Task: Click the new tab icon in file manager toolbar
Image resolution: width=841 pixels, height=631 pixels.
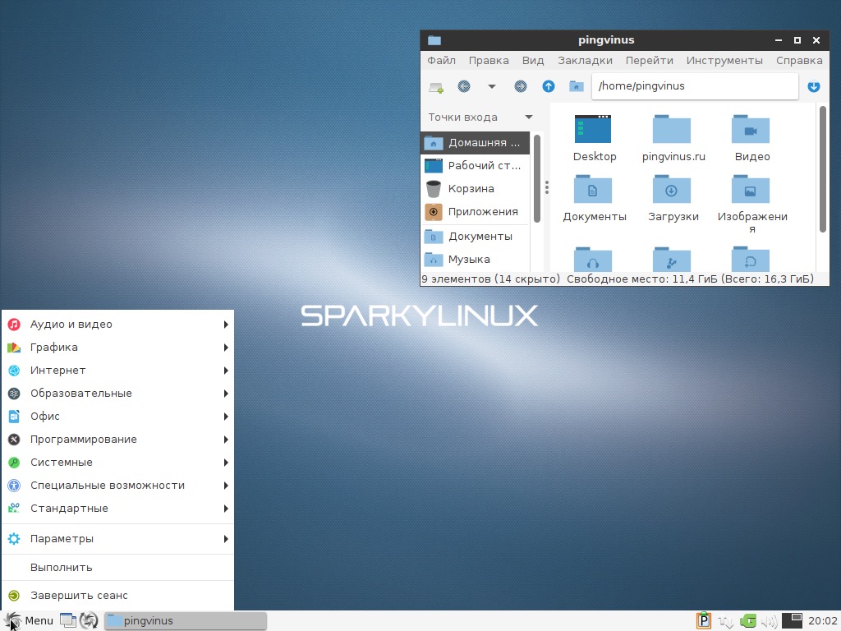Action: tap(436, 86)
